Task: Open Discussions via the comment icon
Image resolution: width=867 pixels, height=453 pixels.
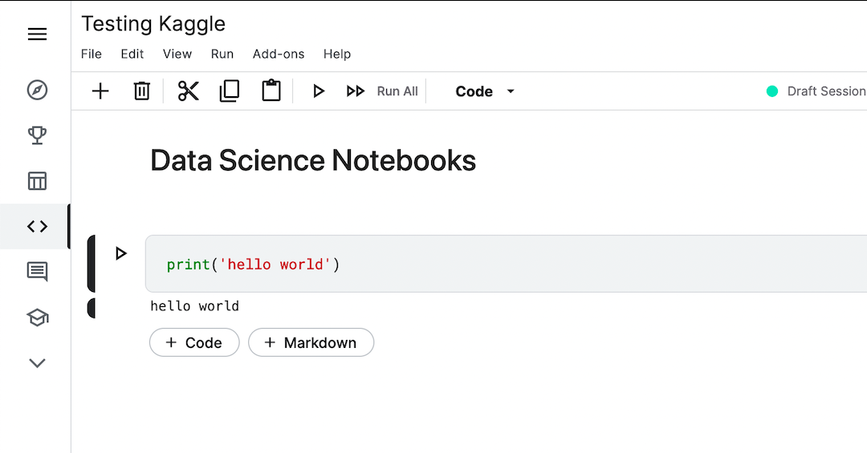Action: tap(37, 272)
